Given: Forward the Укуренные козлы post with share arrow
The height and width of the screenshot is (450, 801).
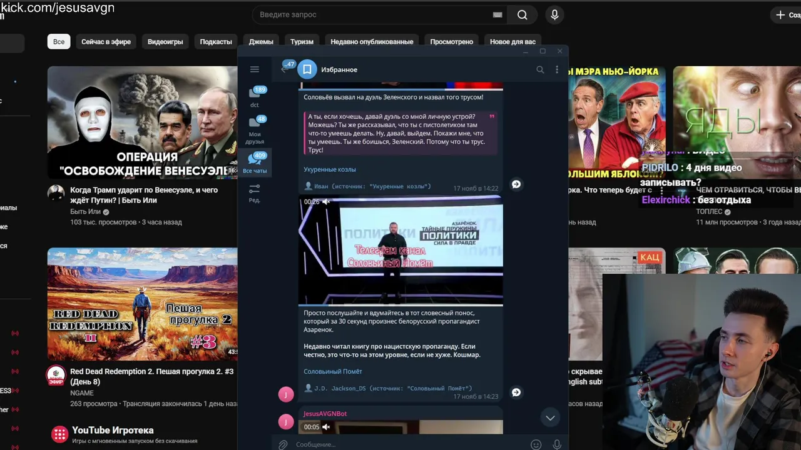Looking at the screenshot, I should (x=516, y=184).
